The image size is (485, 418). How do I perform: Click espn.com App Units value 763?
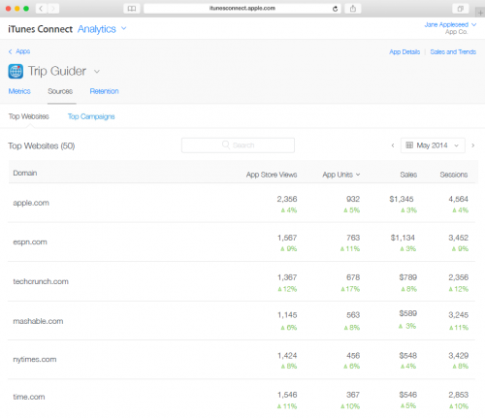coord(353,238)
